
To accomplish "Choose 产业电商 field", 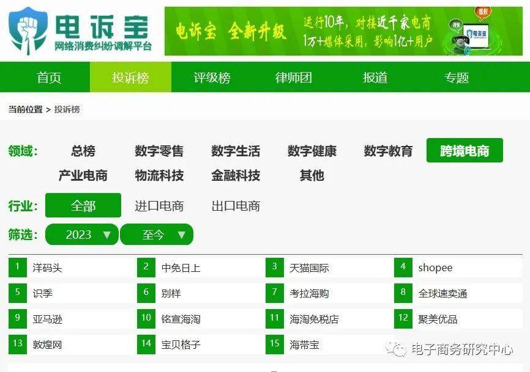I will click(83, 175).
